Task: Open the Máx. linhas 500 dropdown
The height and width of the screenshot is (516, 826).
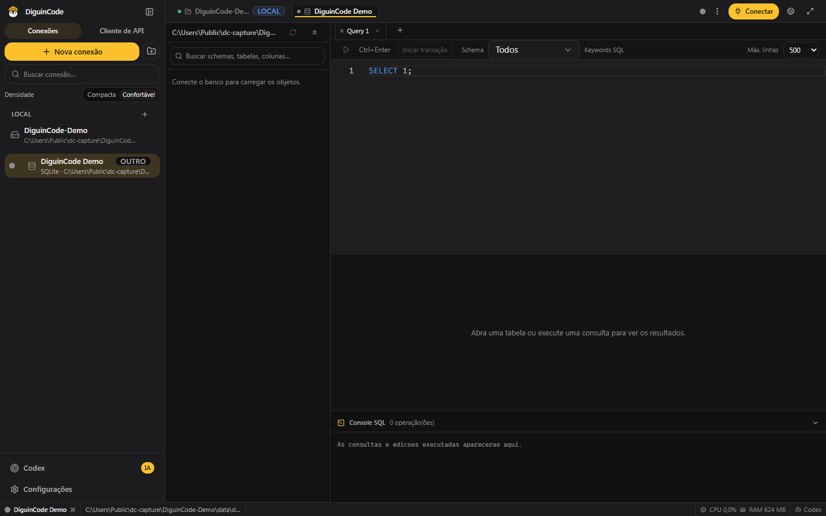Action: point(801,50)
